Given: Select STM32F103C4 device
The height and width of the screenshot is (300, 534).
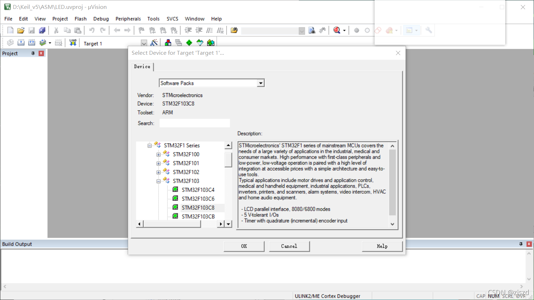Looking at the screenshot, I should click(198, 190).
